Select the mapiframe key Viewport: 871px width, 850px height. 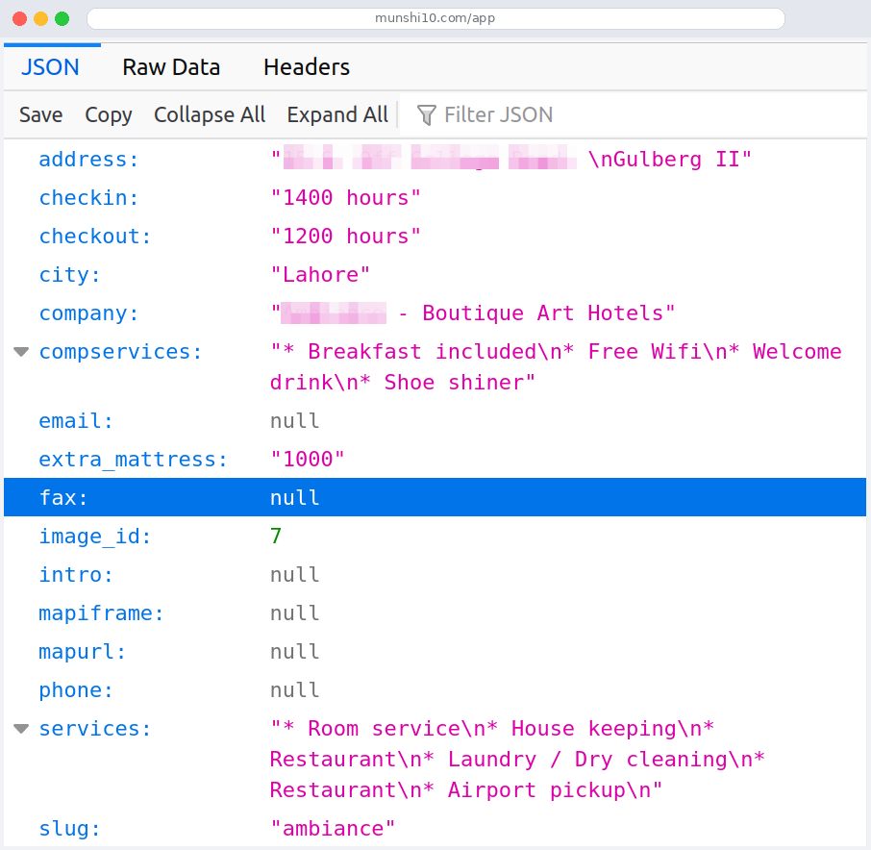tap(101, 613)
